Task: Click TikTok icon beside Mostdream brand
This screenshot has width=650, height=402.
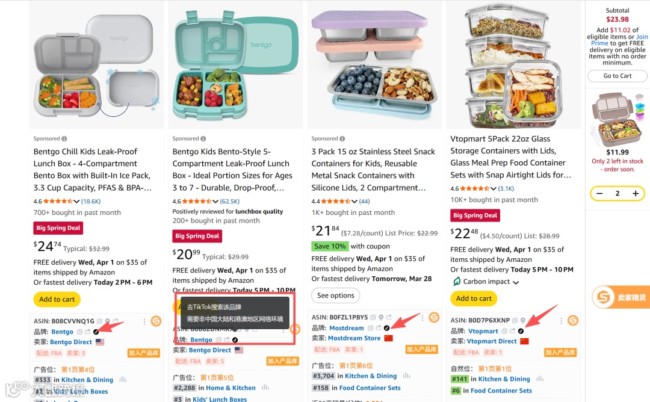Action: coord(386,328)
